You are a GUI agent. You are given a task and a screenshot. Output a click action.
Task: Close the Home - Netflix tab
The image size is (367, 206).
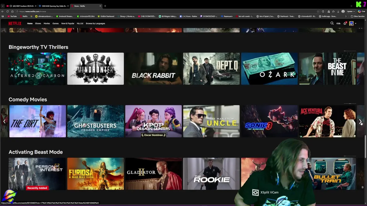click(x=100, y=6)
